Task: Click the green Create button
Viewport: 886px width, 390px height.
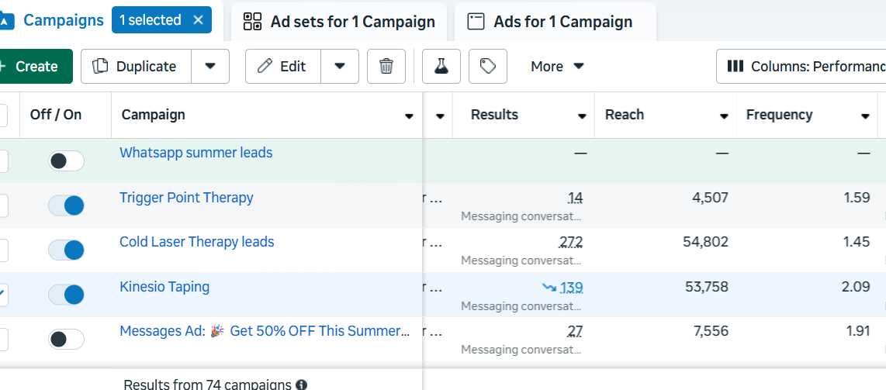Action: (35, 67)
